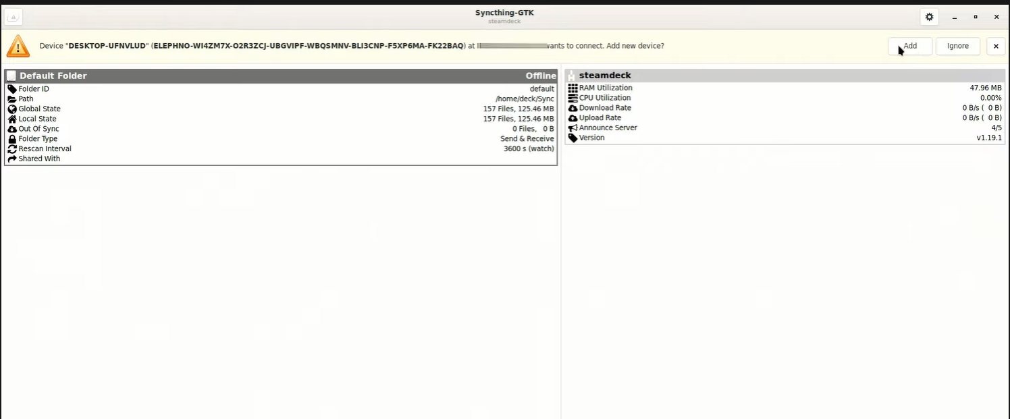Click the Folder Type lock icon

(12, 139)
